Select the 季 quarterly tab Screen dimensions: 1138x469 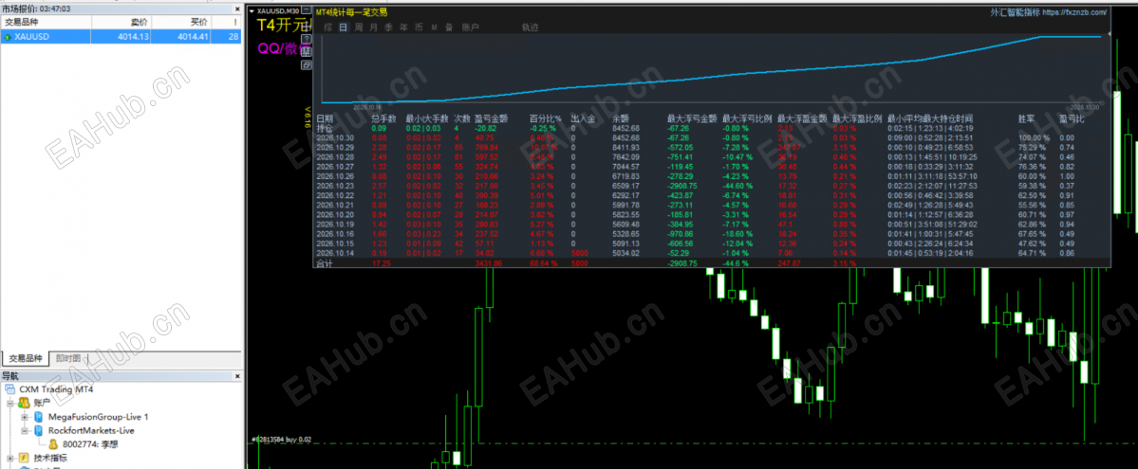click(x=389, y=27)
